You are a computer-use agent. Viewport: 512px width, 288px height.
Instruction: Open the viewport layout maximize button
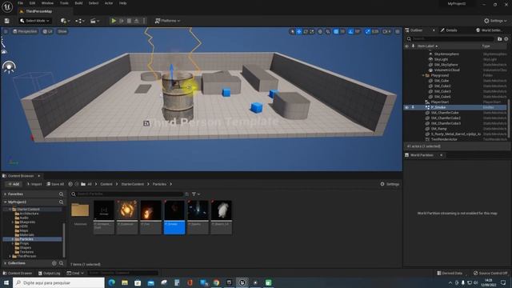click(x=398, y=31)
